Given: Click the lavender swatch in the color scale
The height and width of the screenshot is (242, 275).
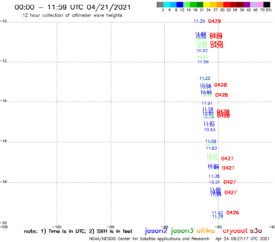Looking at the screenshot, I should [253, 4].
